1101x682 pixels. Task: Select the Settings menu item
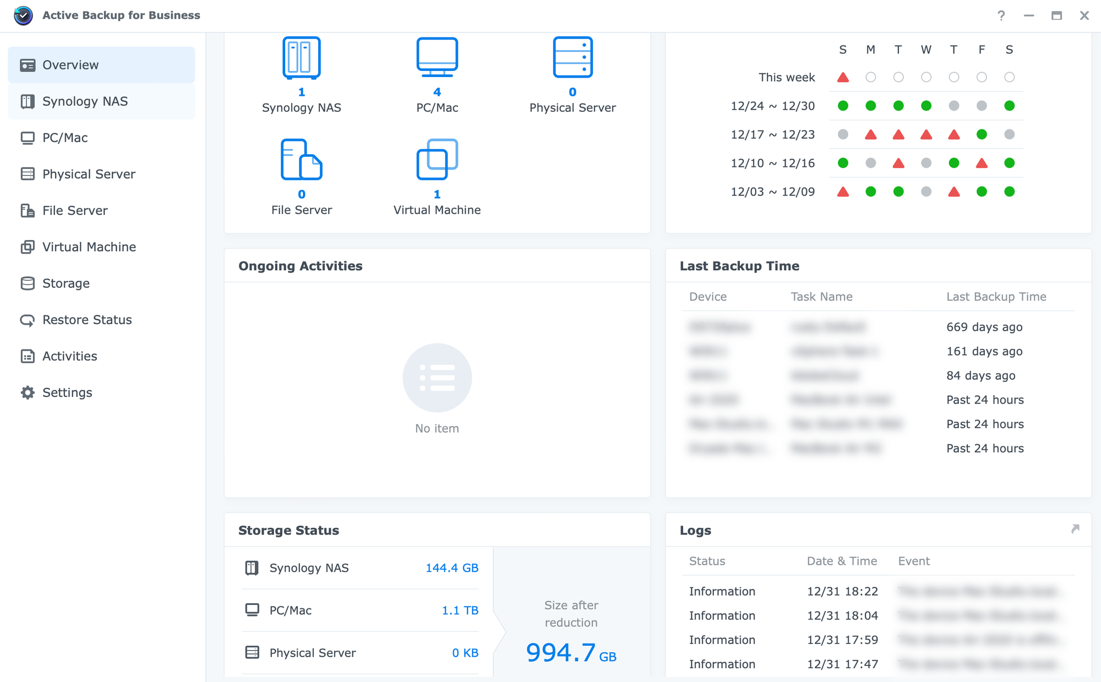click(68, 392)
